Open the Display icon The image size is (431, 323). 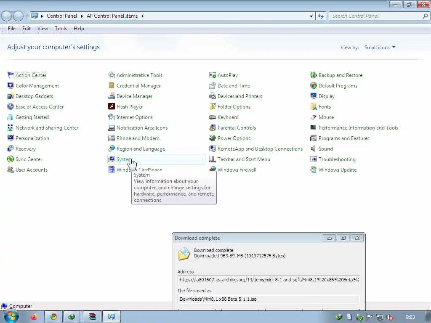click(313, 96)
